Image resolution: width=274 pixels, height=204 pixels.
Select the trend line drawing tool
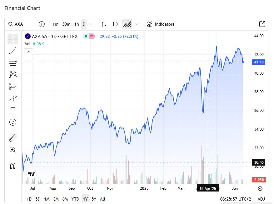tap(13, 51)
